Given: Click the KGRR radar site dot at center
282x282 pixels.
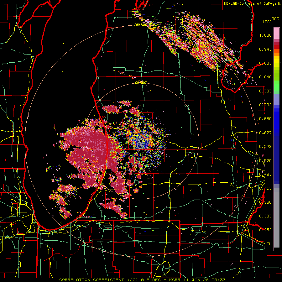Looking at the screenshot, I should [x=141, y=141].
